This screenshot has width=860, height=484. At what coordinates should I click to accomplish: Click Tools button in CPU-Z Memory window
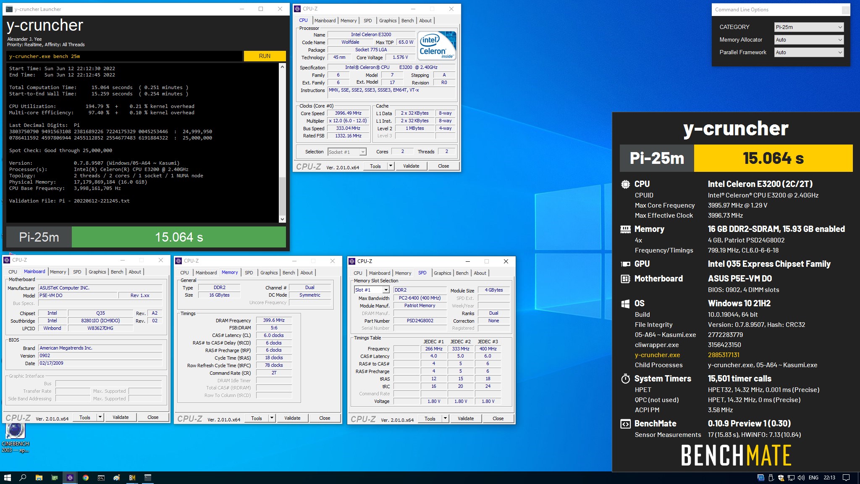pyautogui.click(x=257, y=418)
